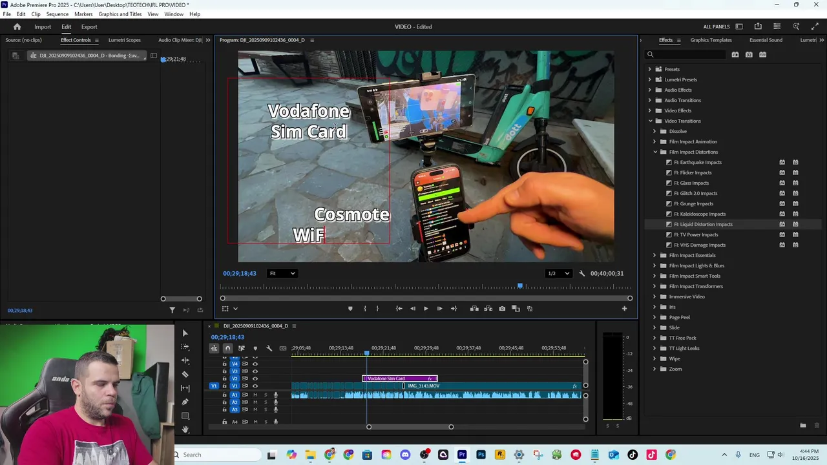Switch to the Essential Sound tab
This screenshot has width=827, height=465.
[x=766, y=40]
